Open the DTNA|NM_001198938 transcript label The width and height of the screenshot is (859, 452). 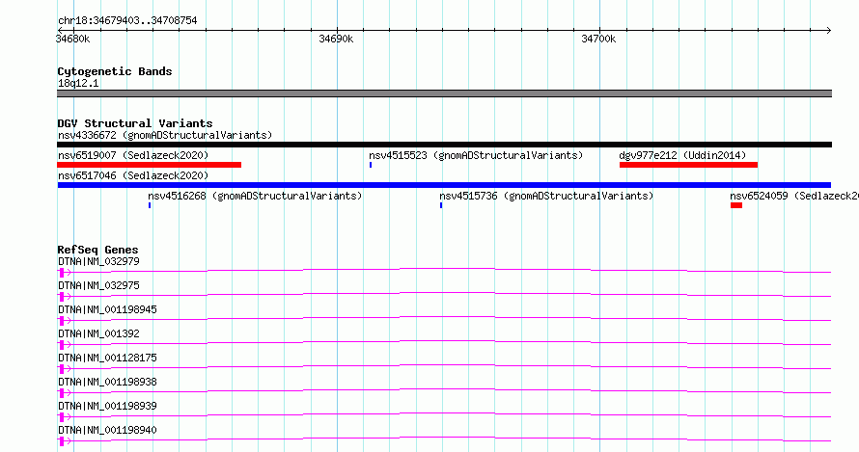click(107, 382)
